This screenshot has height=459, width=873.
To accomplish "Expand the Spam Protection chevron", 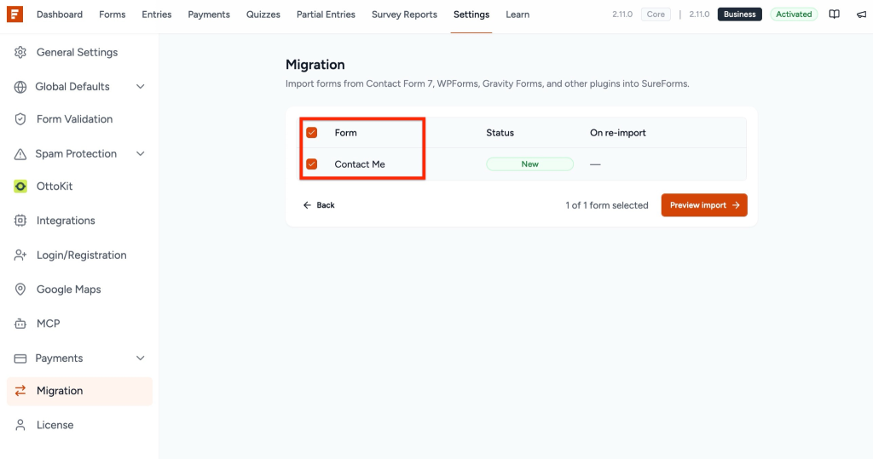I will [141, 153].
